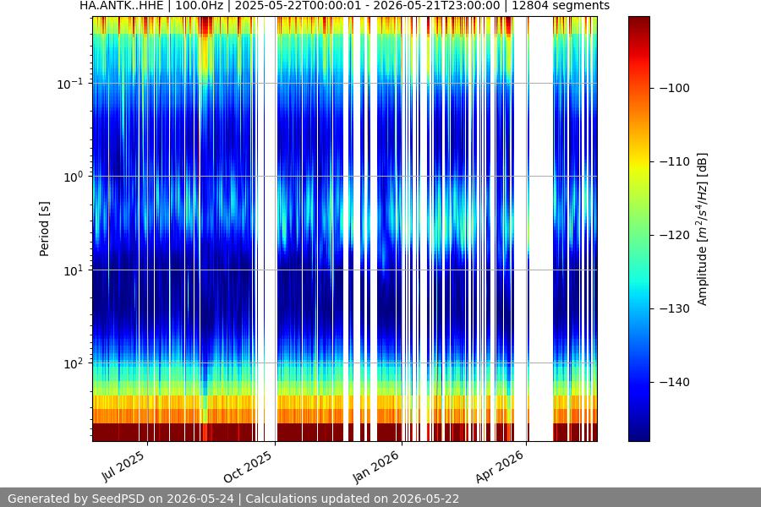Click the −100 colorbar tick label

pyautogui.click(x=675, y=88)
